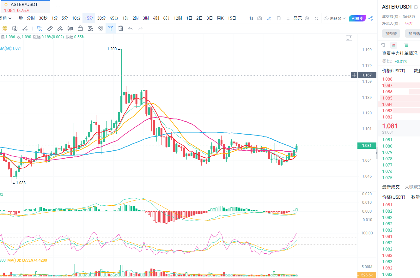The height and width of the screenshot is (278, 420).
Task: Click the fullscreen expand icon in toolbar
Action: (x=316, y=18)
